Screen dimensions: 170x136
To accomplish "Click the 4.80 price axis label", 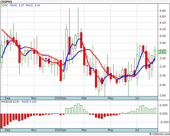I will [162, 11].
